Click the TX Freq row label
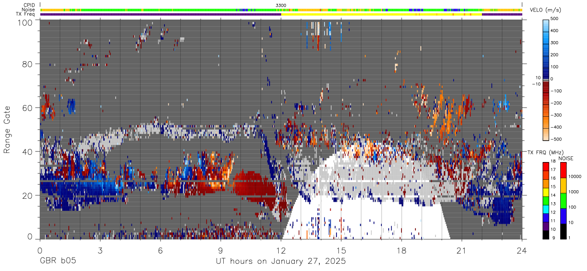 point(25,14)
